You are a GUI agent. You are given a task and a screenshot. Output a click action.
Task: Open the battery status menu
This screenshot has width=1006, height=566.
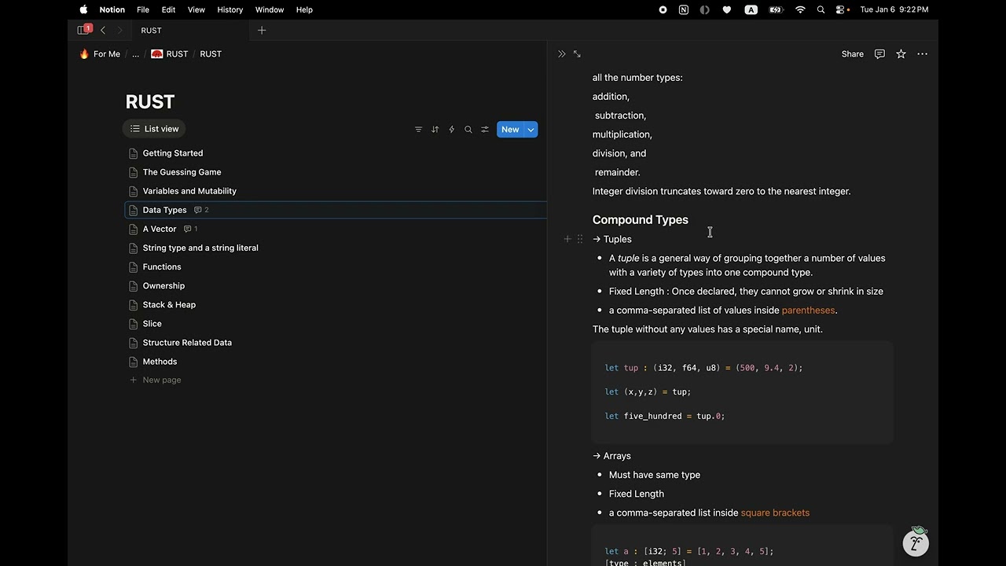[776, 9]
